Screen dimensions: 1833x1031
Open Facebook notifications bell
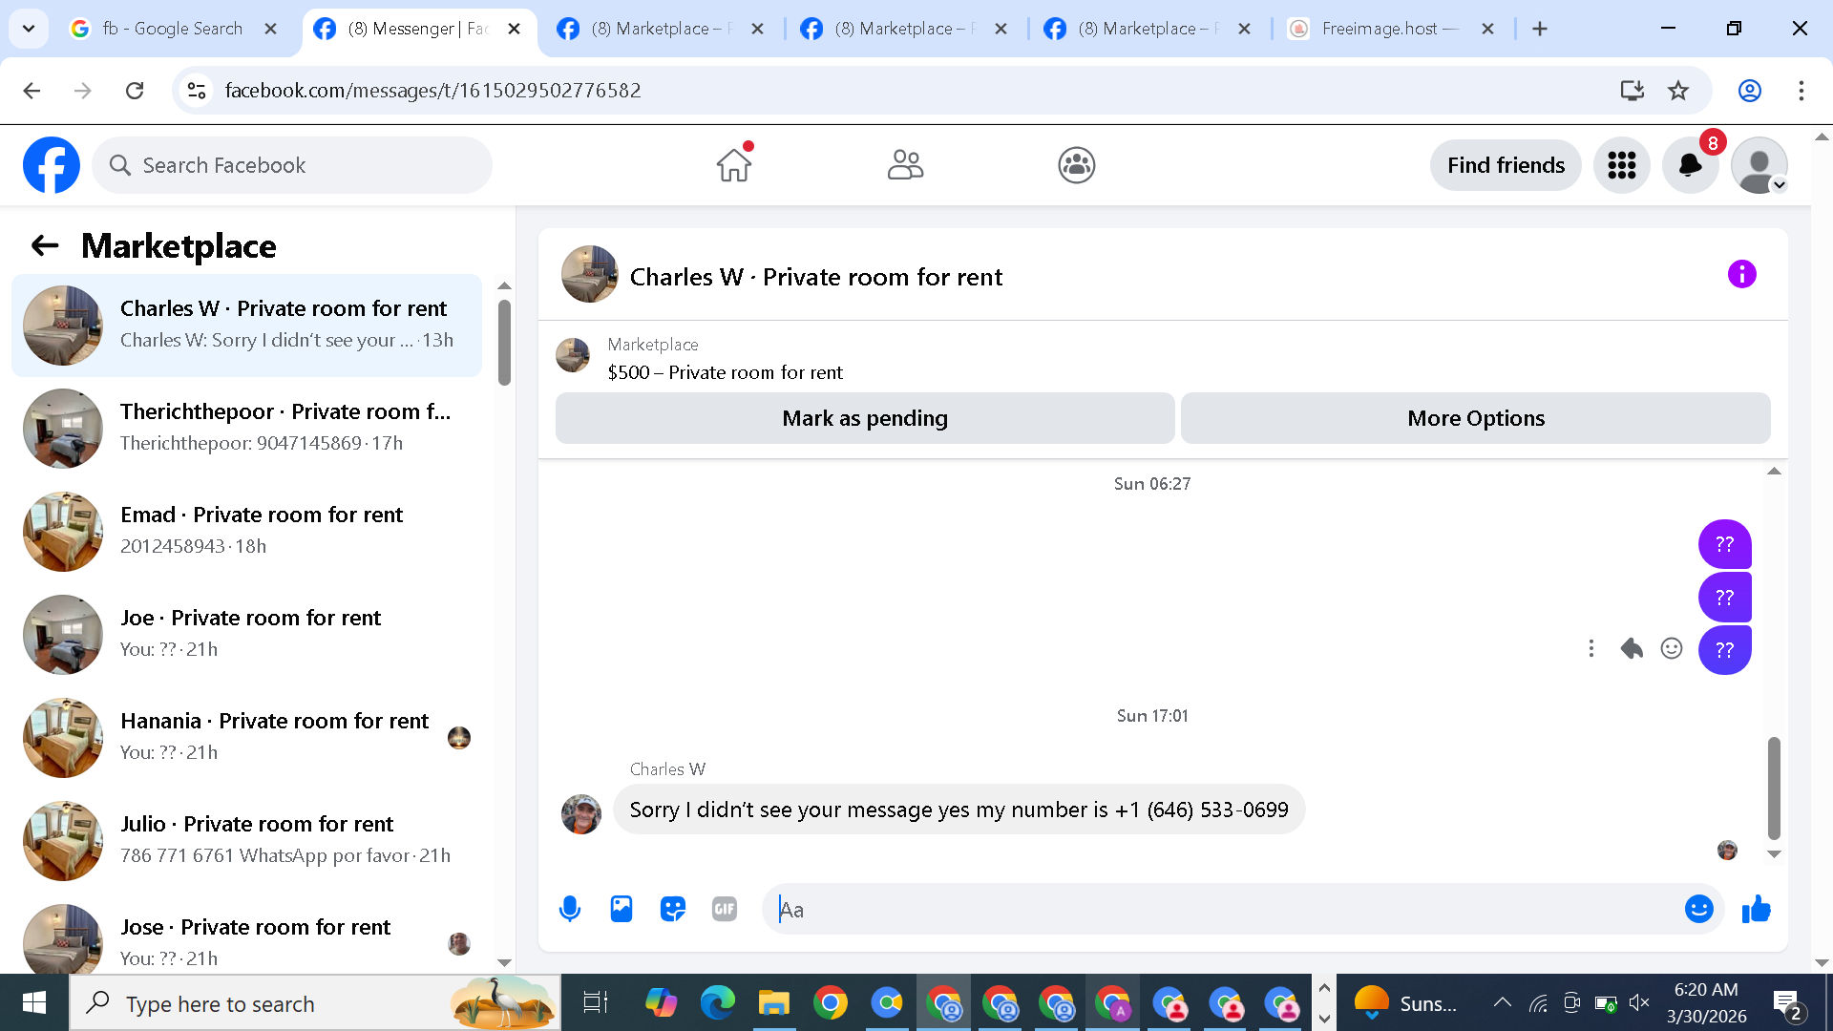tap(1690, 165)
